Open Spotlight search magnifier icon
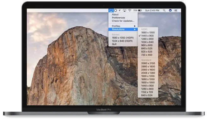The image size is (210, 122). (x=164, y=10)
